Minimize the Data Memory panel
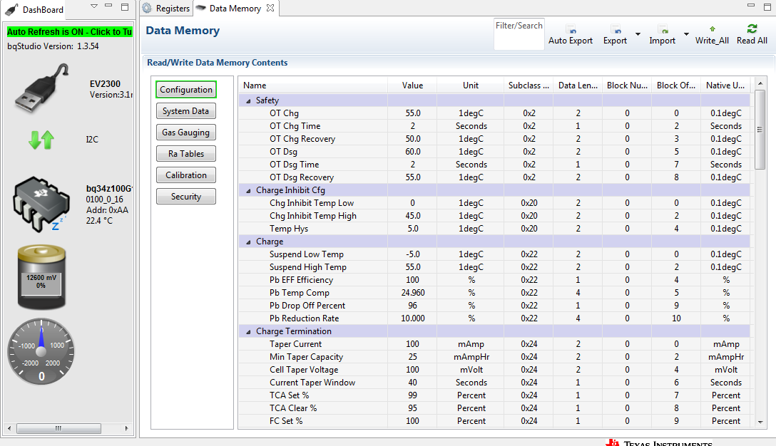The image size is (776, 446). tap(751, 6)
